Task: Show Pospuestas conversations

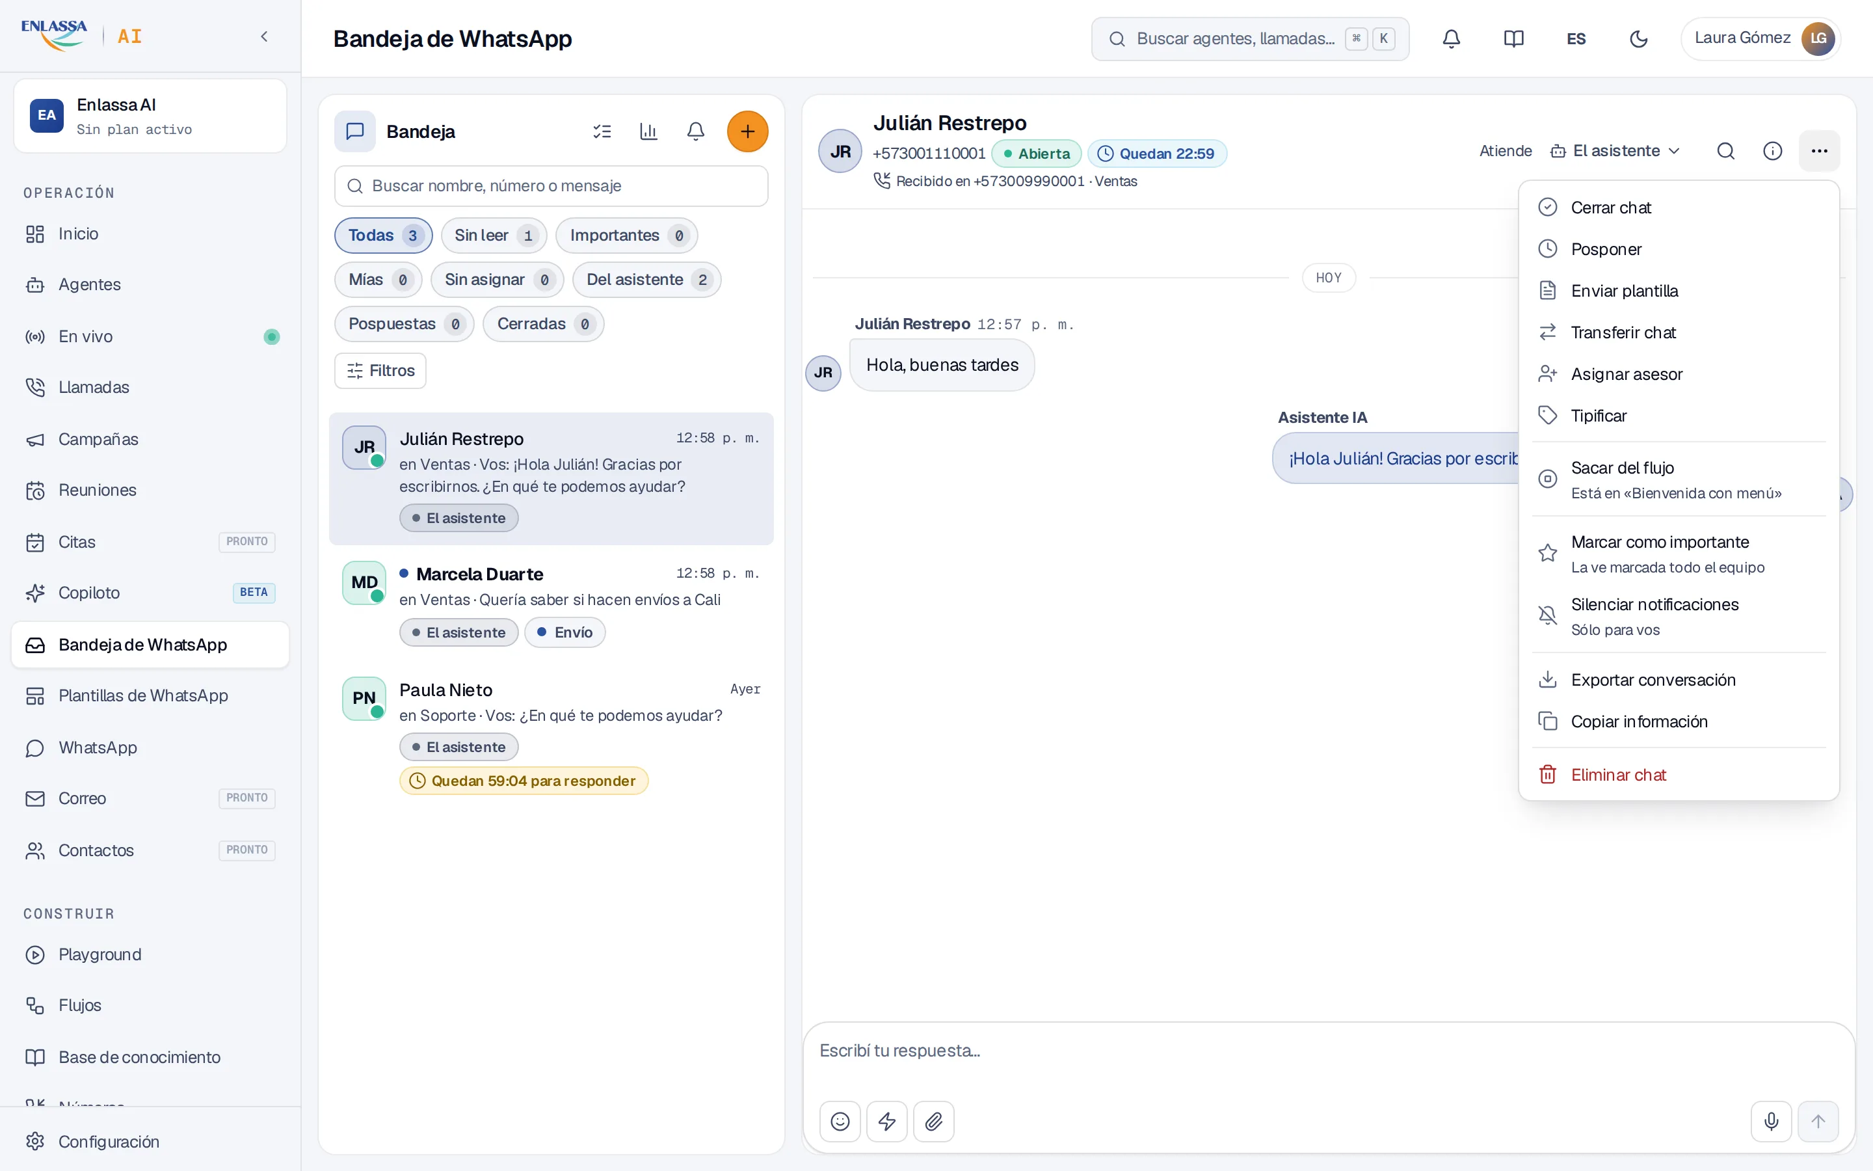Action: point(404,324)
